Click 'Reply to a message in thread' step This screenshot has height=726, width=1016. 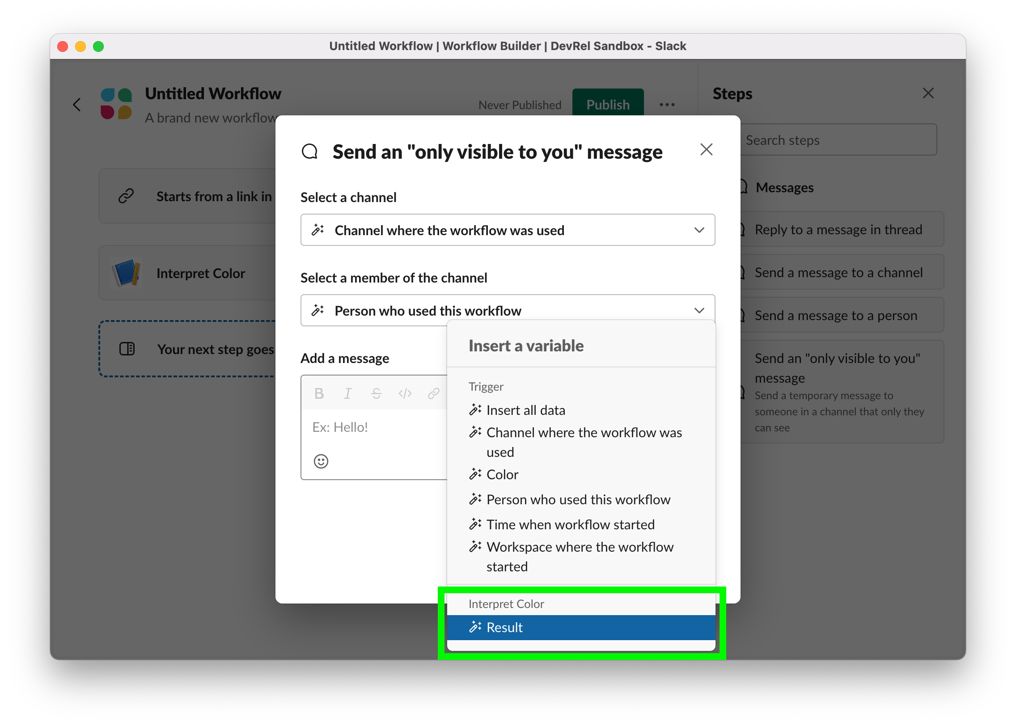point(842,229)
